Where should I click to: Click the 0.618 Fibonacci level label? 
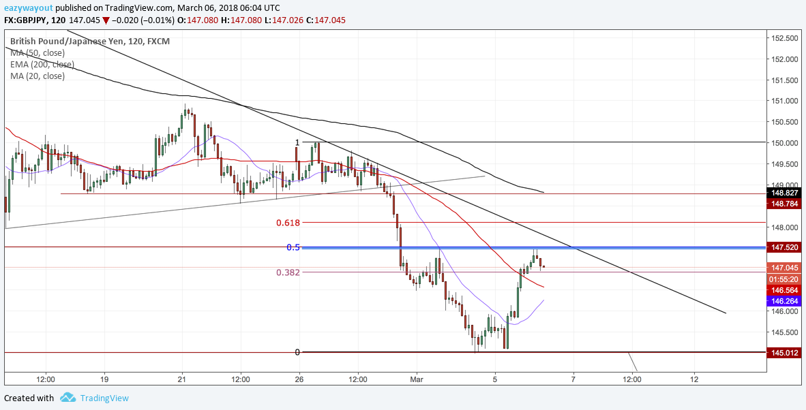click(287, 223)
